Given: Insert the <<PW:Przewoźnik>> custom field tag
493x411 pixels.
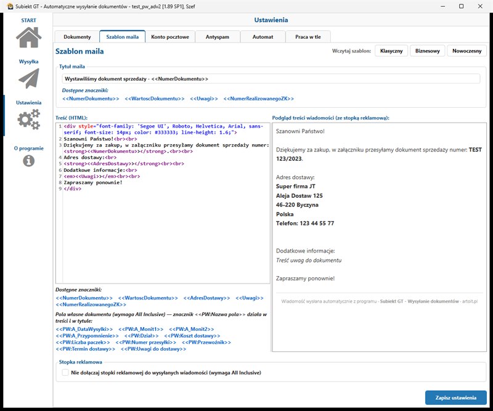Looking at the screenshot, I should pos(206,343).
